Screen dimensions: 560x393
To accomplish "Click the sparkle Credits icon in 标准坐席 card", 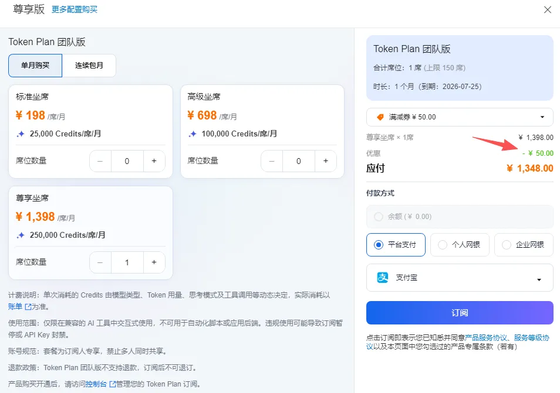I will (21, 134).
